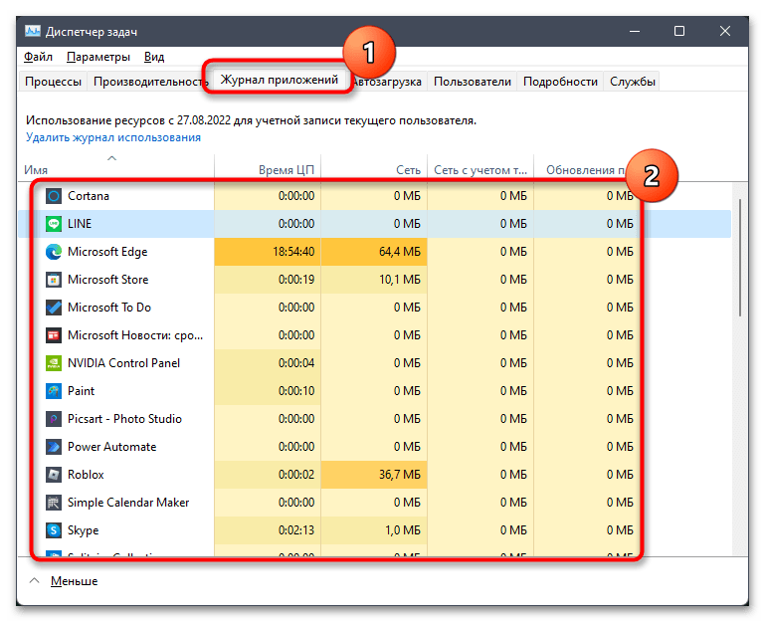Select the Microsoft Store row name
765x622 pixels.
point(107,280)
